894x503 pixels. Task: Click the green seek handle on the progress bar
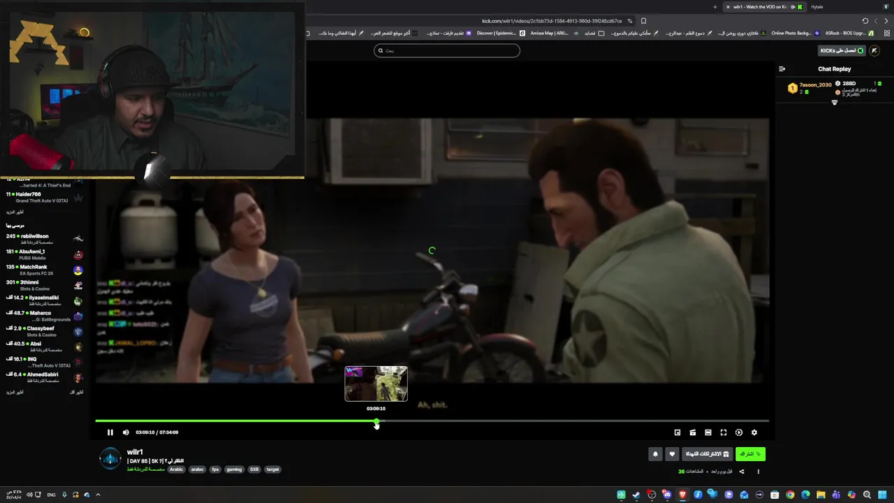click(376, 421)
